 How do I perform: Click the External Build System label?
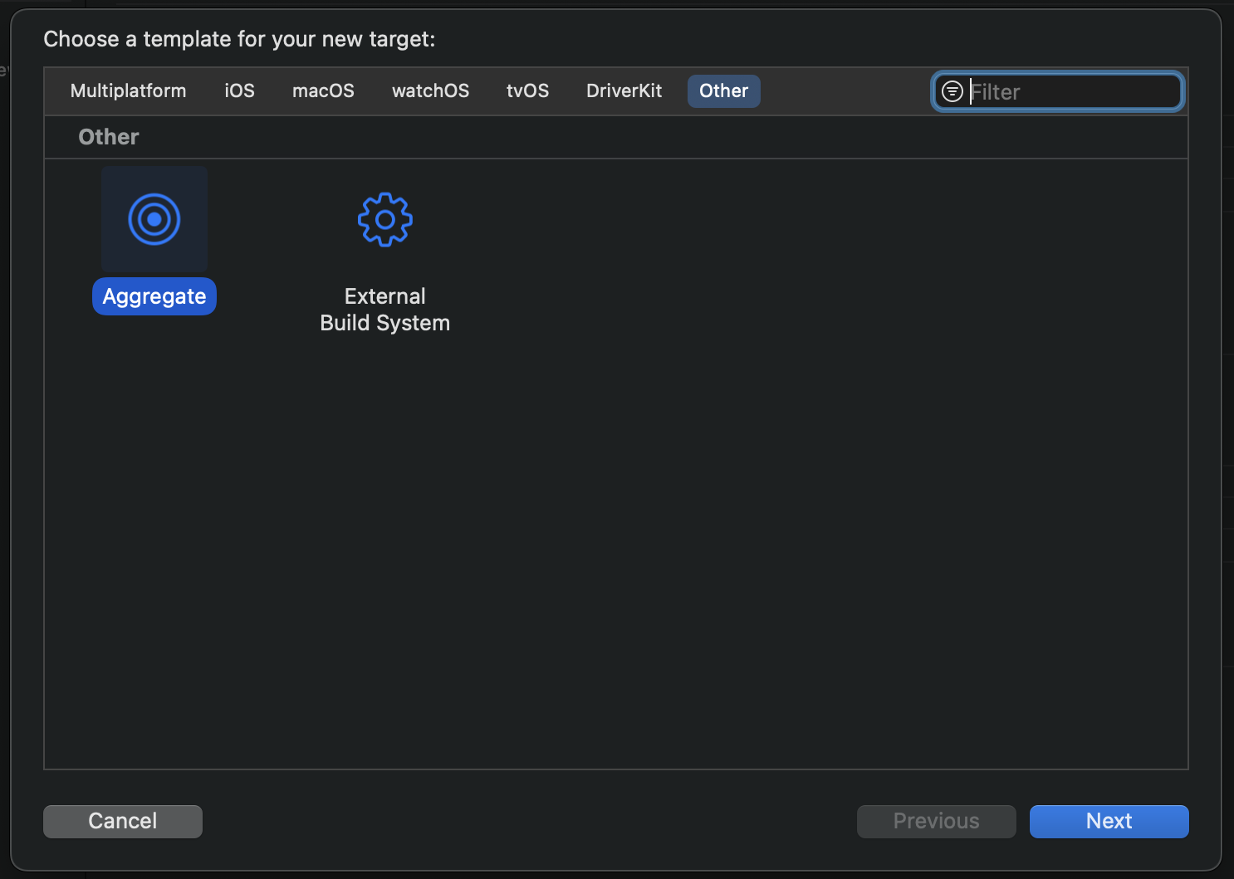click(385, 310)
